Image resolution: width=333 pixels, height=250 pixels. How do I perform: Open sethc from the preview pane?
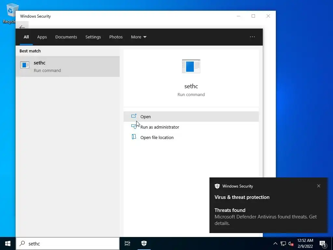[191, 117]
